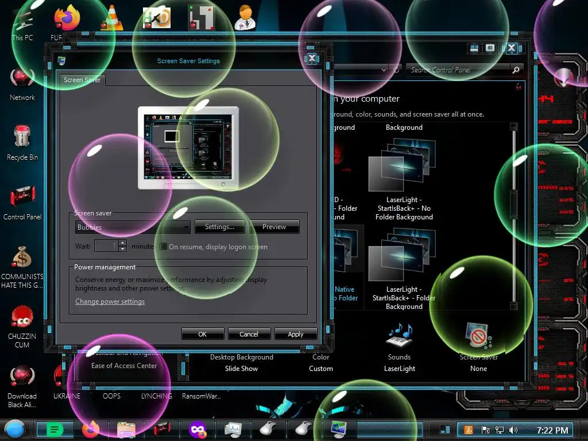Image resolution: width=588 pixels, height=441 pixels.
Task: Click Cancel in Screen Saver Settings
Action: (249, 334)
